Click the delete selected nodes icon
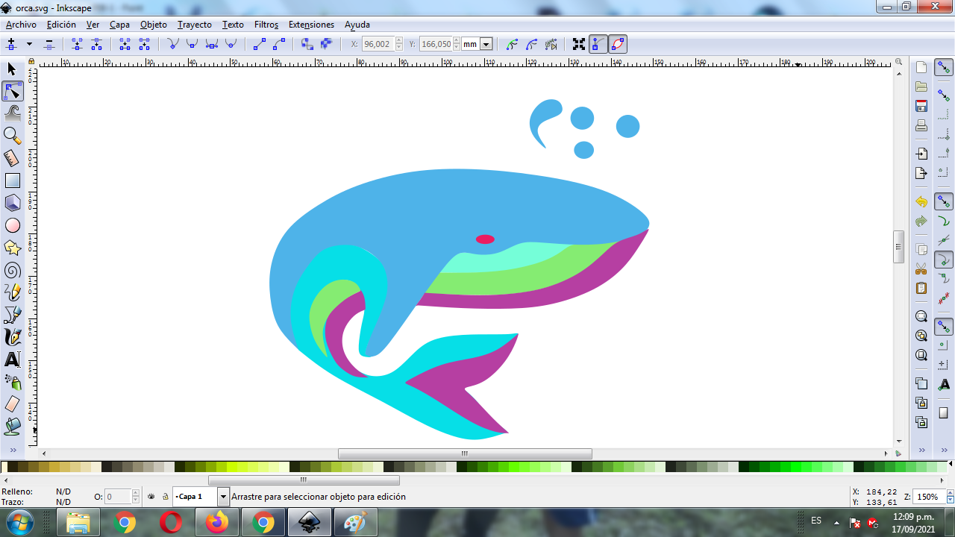Screen dimensions: 955x537 point(49,44)
